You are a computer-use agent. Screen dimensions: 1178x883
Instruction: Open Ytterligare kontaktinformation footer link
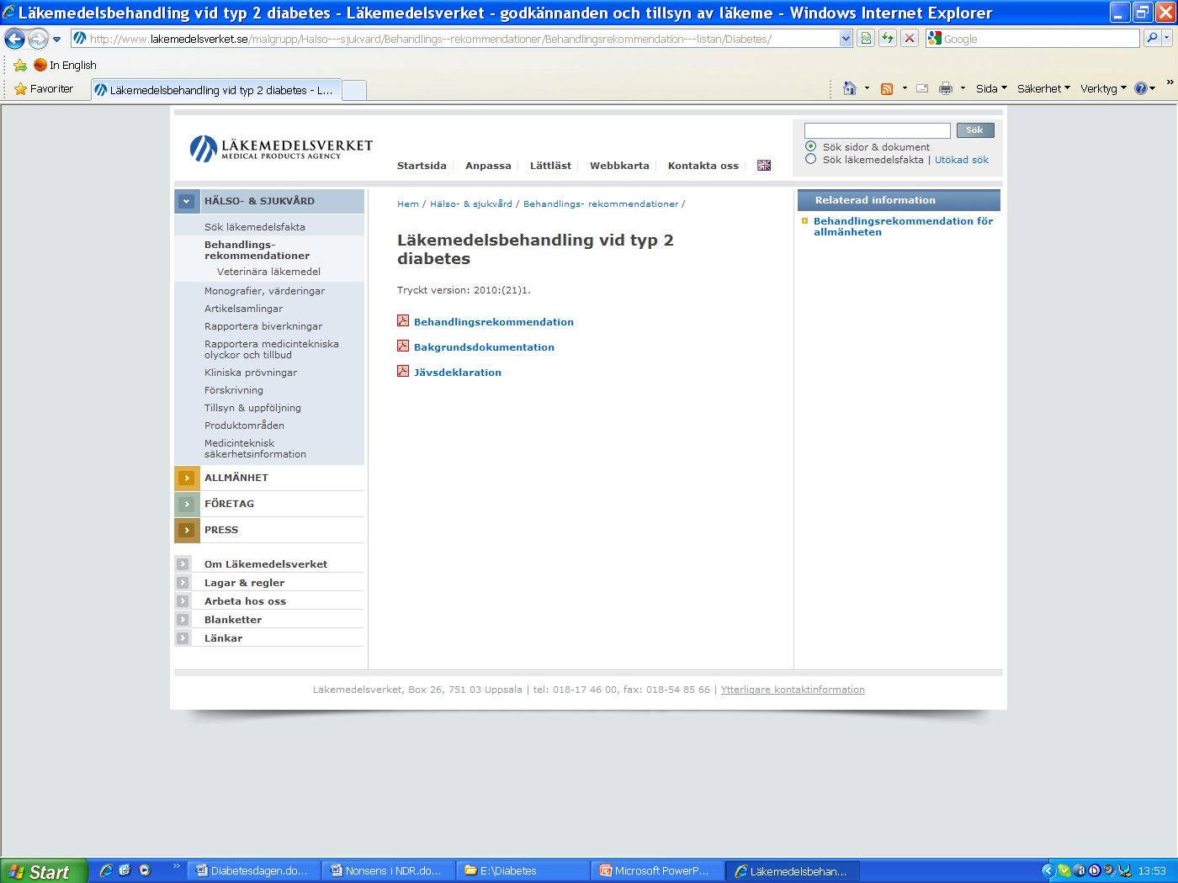click(793, 690)
